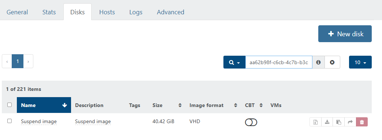This screenshot has height=140, width=382.
Task: Check the Suspend image row checkbox
Action: 10,121
